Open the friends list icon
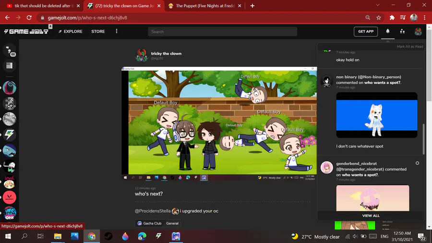The width and height of the screenshot is (432, 243). [x=402, y=31]
